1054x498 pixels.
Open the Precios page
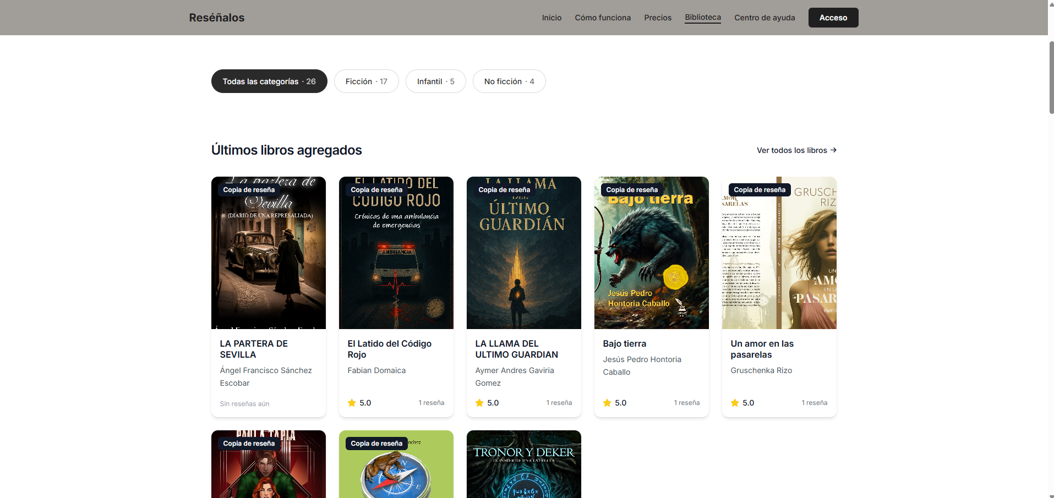tap(658, 18)
